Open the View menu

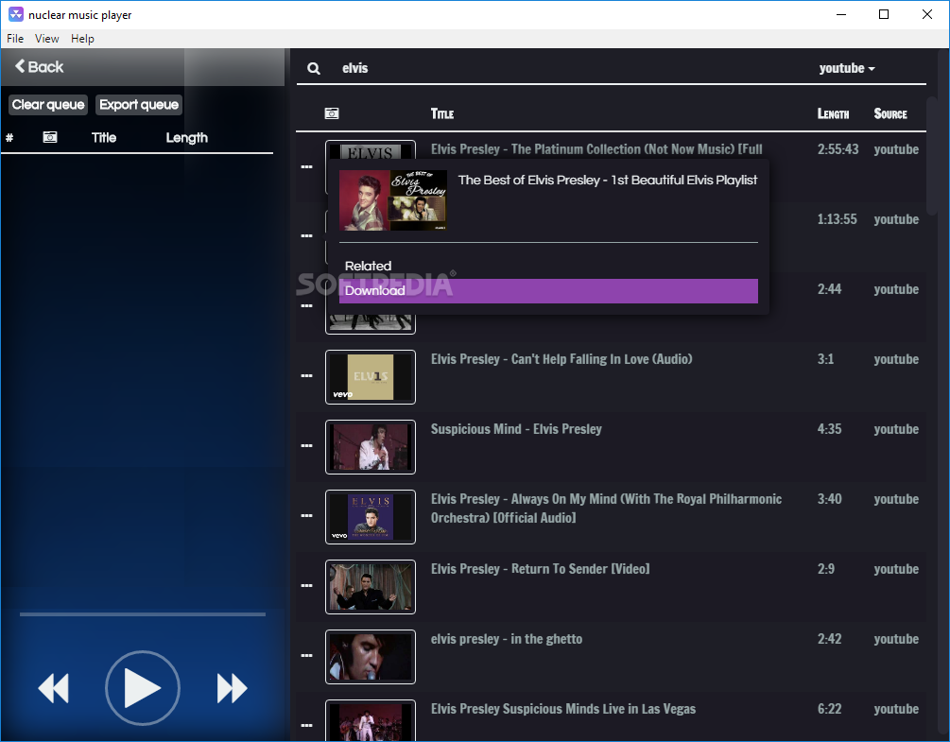click(x=46, y=39)
